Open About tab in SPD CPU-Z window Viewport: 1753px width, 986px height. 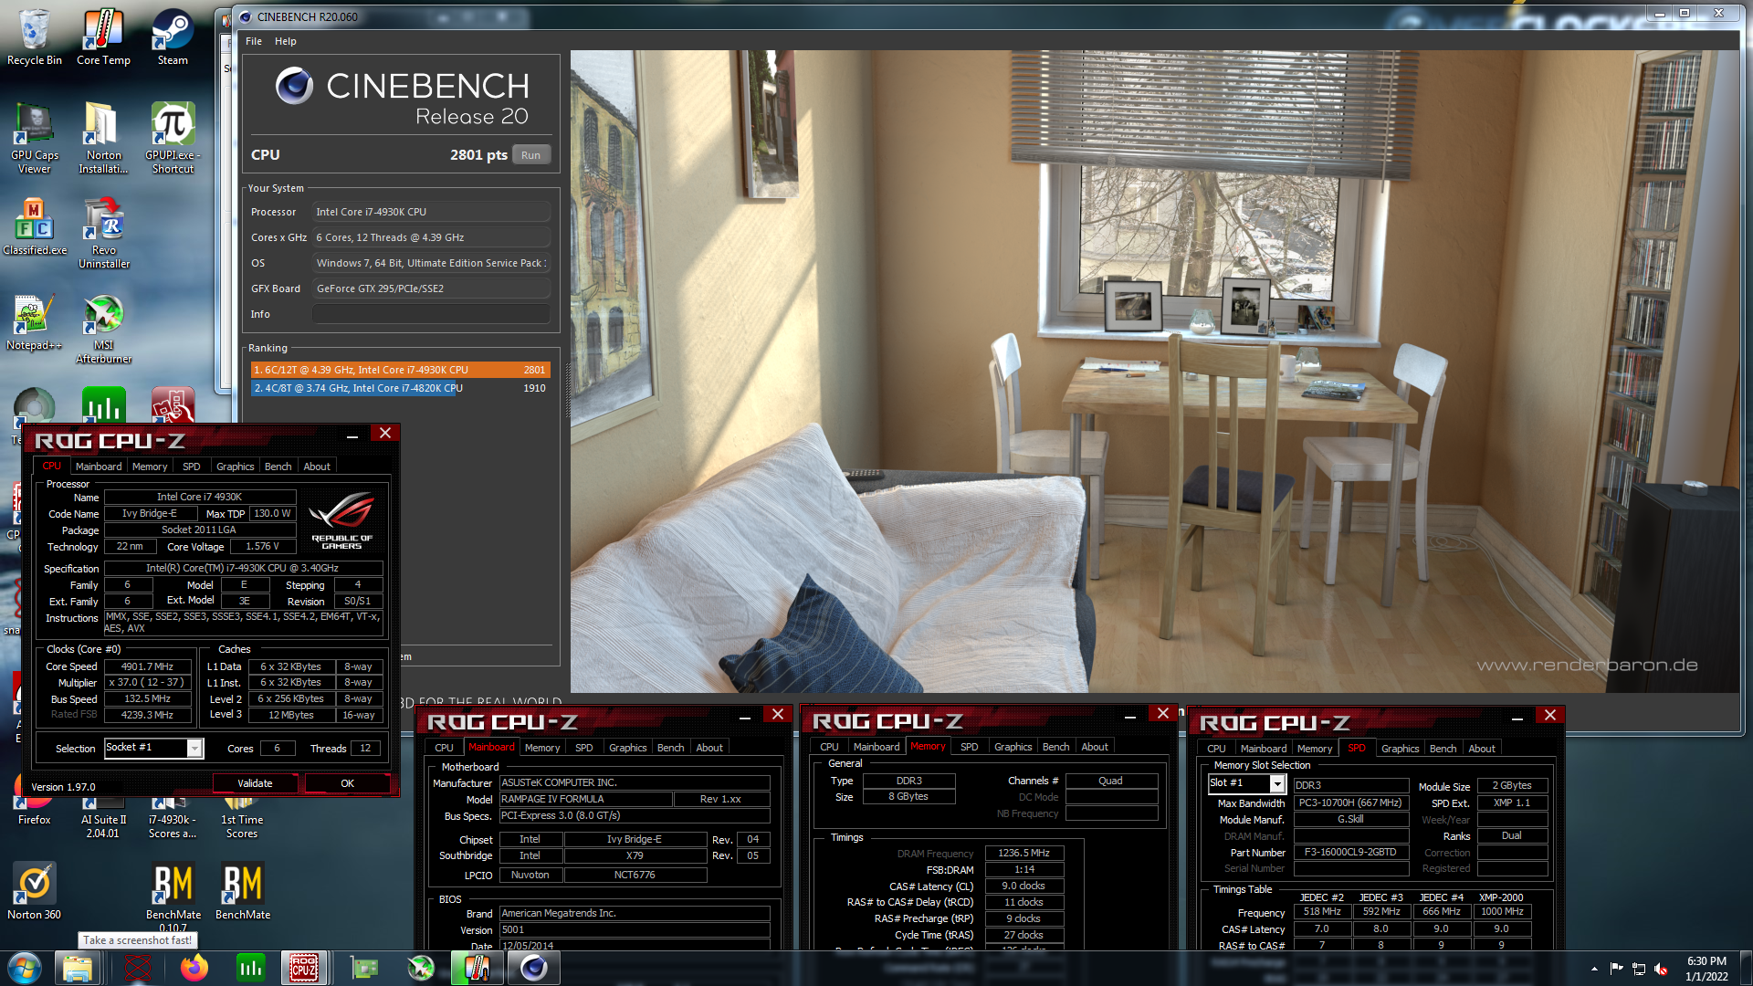1482,749
